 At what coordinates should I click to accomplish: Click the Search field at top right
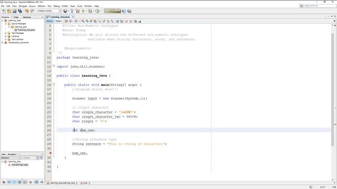(x=318, y=6)
